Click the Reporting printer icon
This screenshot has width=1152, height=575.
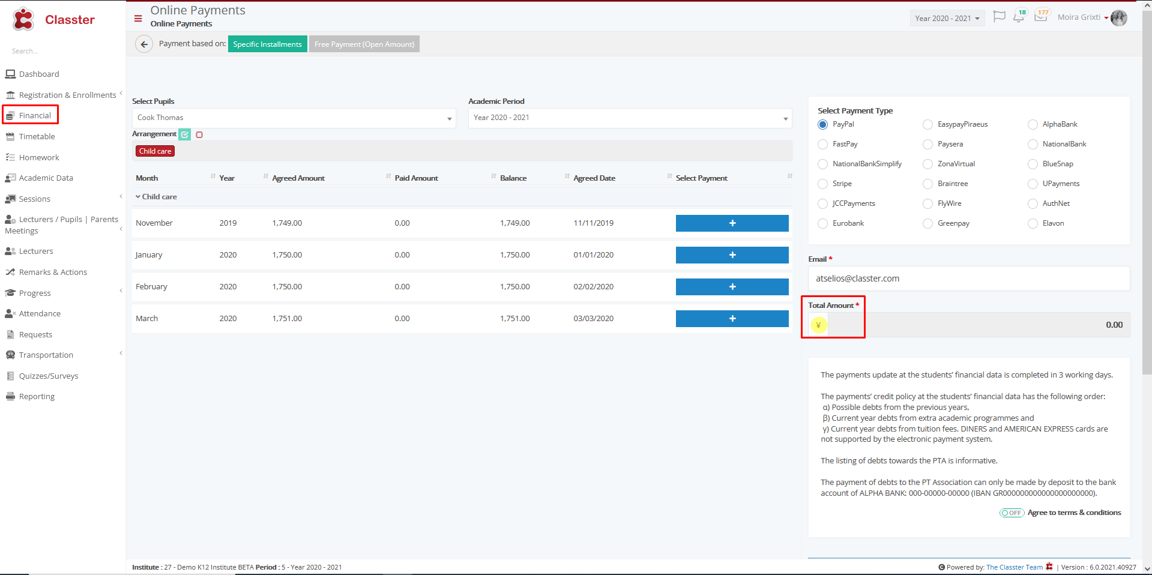click(10, 396)
